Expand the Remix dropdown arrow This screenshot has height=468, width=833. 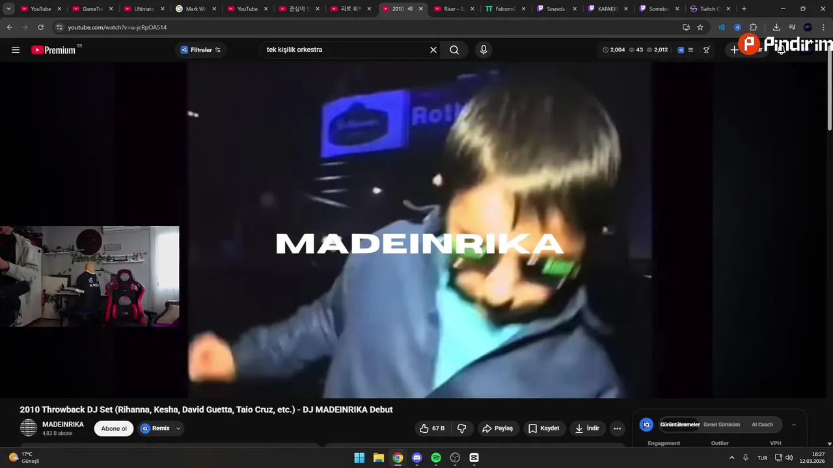178,428
